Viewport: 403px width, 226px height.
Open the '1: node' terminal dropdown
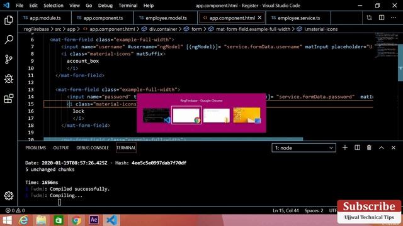pyautogui.click(x=304, y=148)
